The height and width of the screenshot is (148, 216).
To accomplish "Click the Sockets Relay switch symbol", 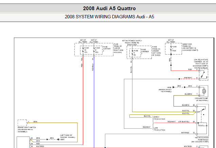I will pos(203,75).
